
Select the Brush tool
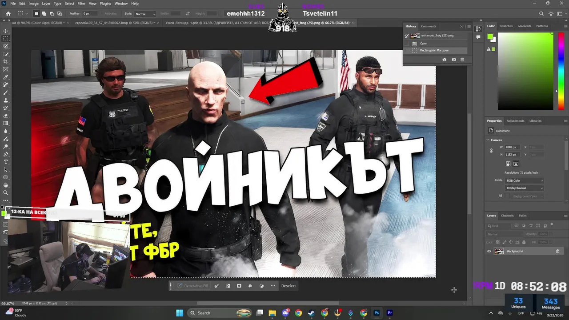point(6,92)
